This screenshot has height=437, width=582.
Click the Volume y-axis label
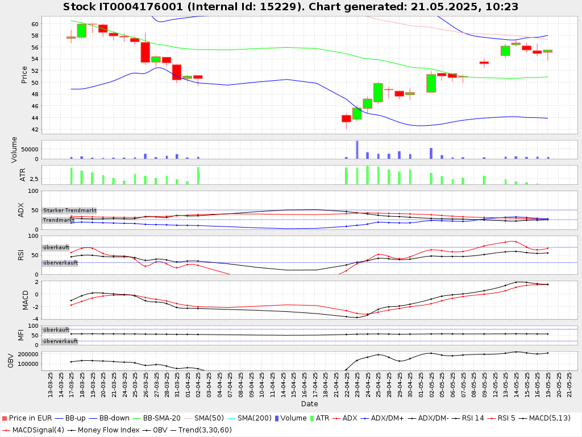14,150
